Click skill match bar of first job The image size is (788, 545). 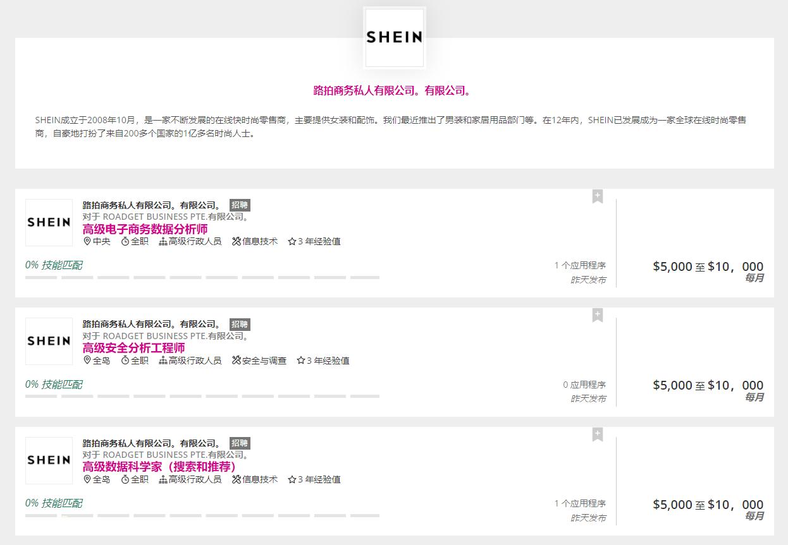point(202,277)
